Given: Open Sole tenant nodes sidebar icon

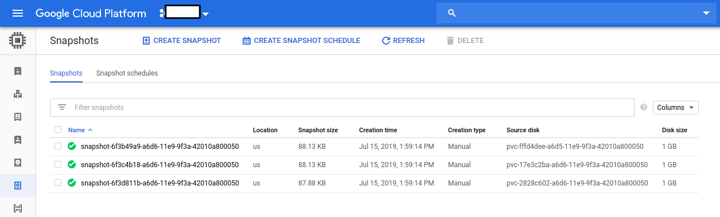Looking at the screenshot, I should click(x=18, y=140).
